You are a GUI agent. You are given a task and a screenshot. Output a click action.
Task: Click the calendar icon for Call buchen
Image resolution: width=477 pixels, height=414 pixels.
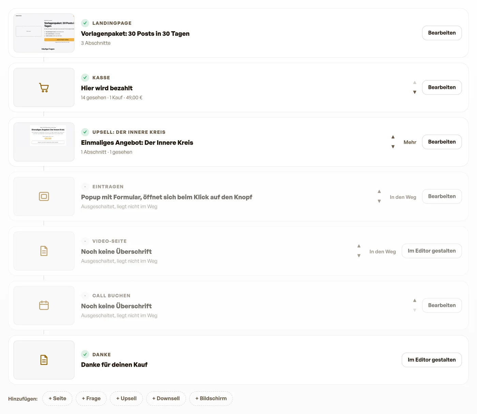tap(44, 305)
